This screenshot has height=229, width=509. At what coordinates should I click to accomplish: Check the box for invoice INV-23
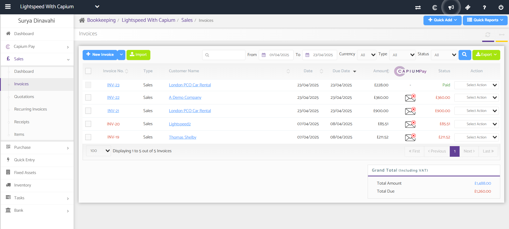[x=88, y=85]
